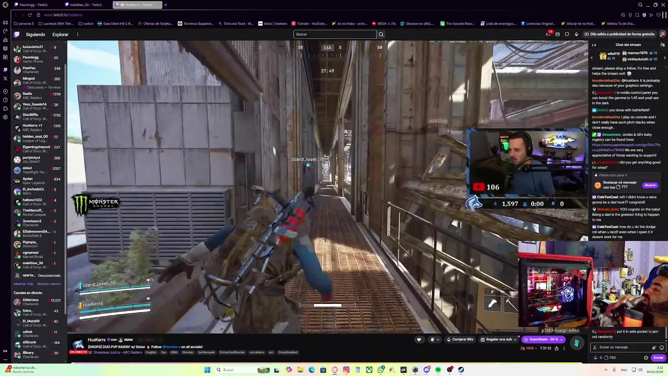The height and width of the screenshot is (376, 668).
Task: Click the Twitch search magnifier button
Action: tap(381, 34)
